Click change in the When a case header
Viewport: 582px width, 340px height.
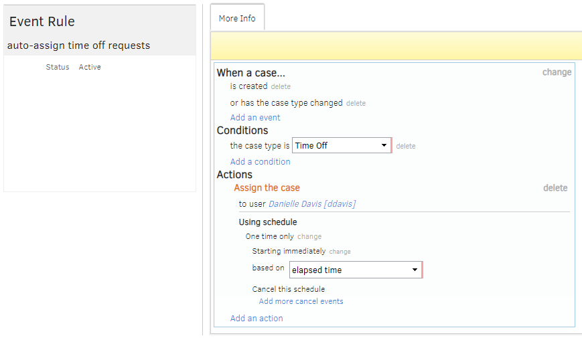(x=557, y=72)
